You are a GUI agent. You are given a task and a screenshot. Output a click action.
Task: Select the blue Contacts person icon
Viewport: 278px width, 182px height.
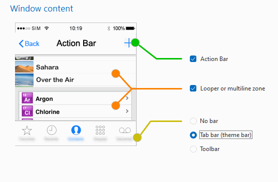click(76, 130)
